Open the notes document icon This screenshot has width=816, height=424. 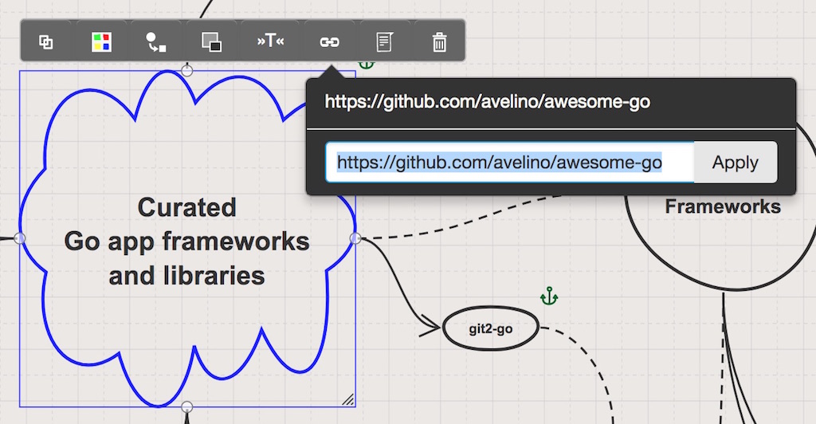384,42
